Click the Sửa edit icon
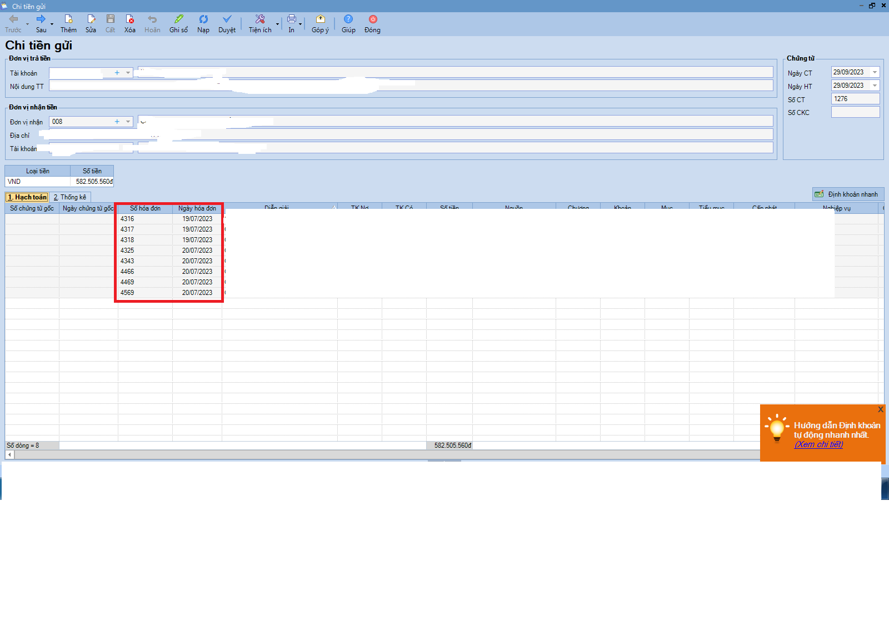Image resolution: width=889 pixels, height=631 pixels. 91,19
